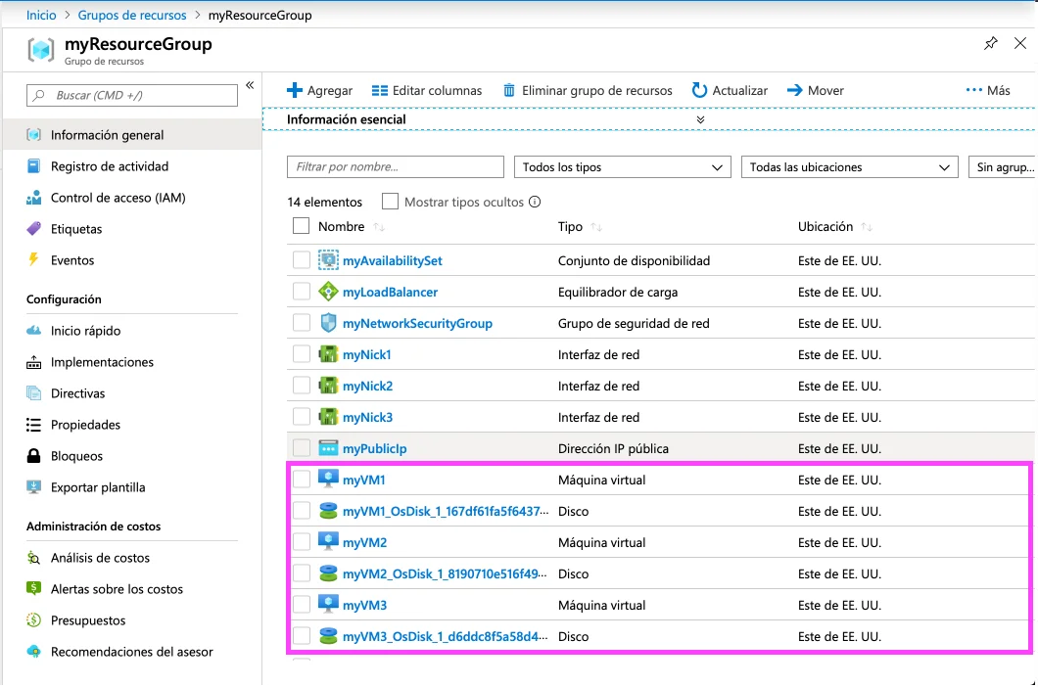Click the Presupuestos budget icon
The image size is (1038, 687).
33,620
